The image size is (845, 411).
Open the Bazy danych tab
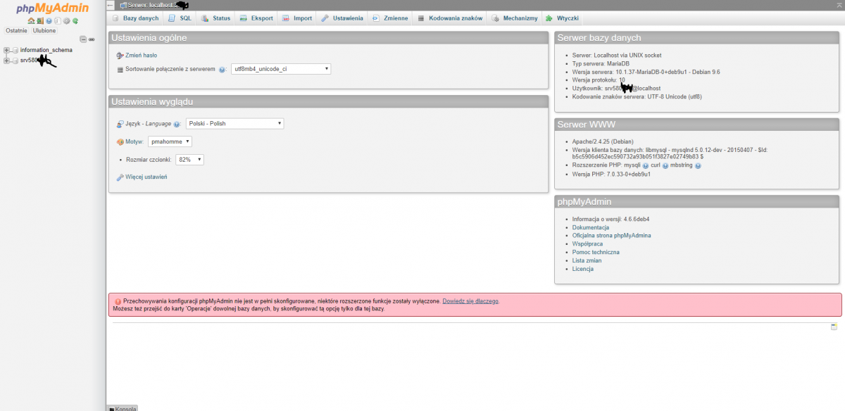click(135, 18)
